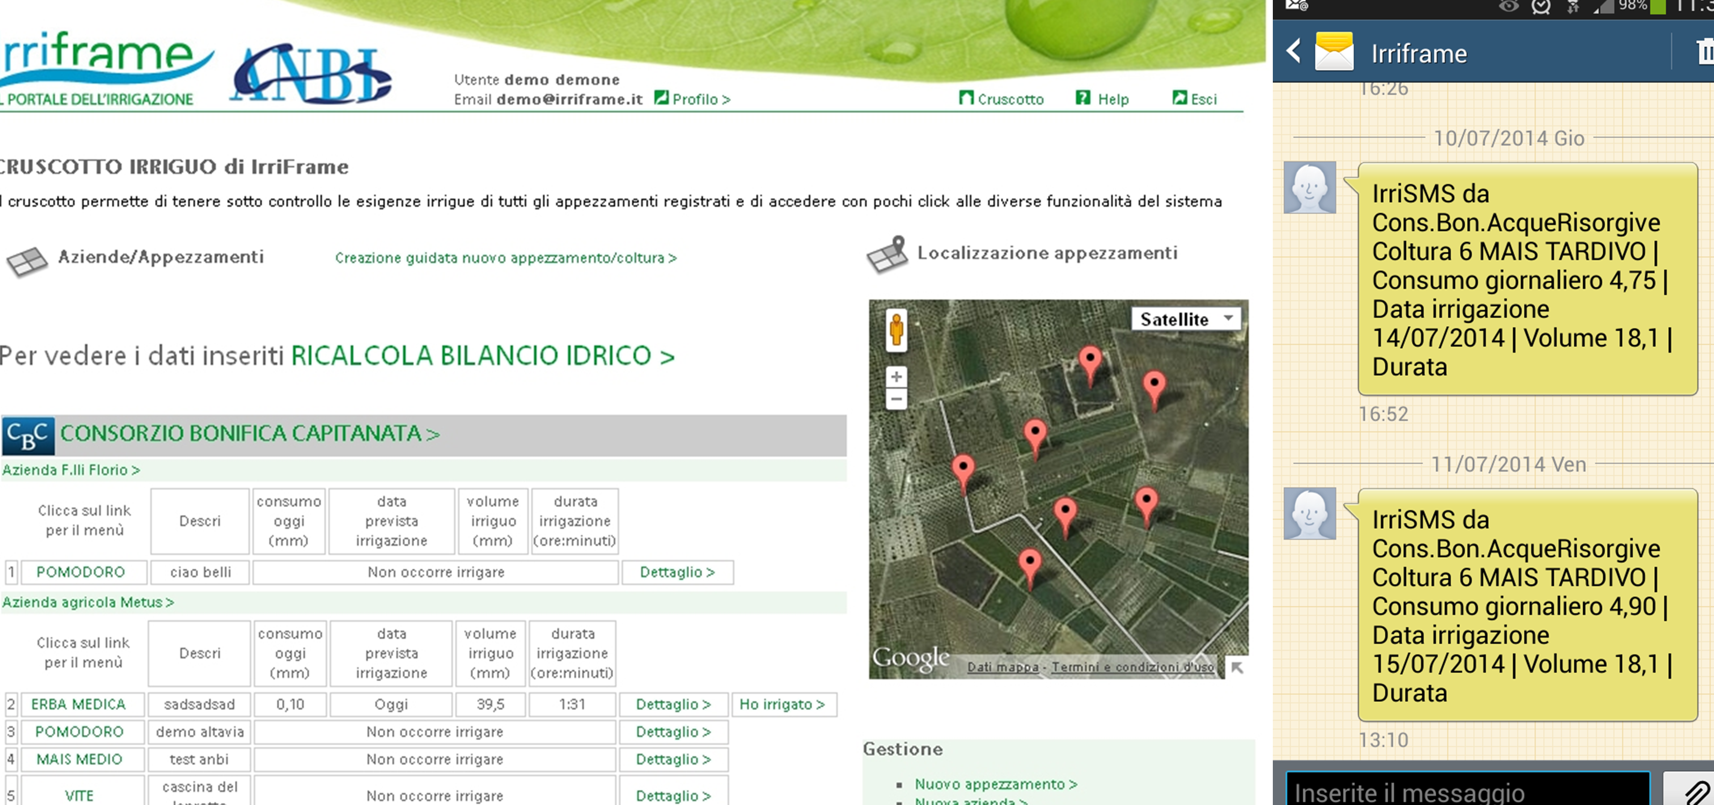Tap the alarm clock status icon
1714x805 pixels.
click(x=1541, y=7)
